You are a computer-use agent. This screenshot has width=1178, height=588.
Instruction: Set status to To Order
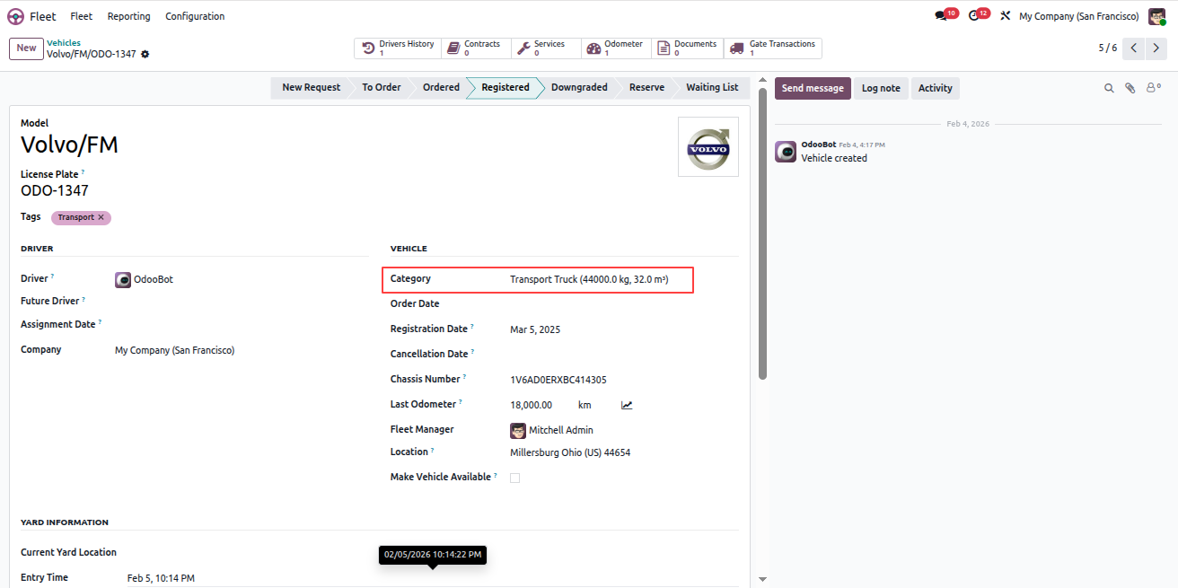click(382, 87)
